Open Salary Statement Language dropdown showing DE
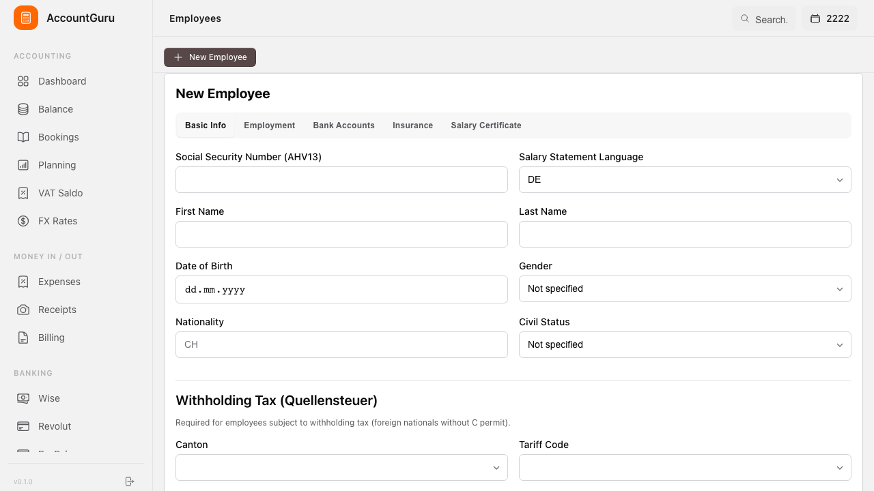This screenshot has width=874, height=491. pos(685,179)
